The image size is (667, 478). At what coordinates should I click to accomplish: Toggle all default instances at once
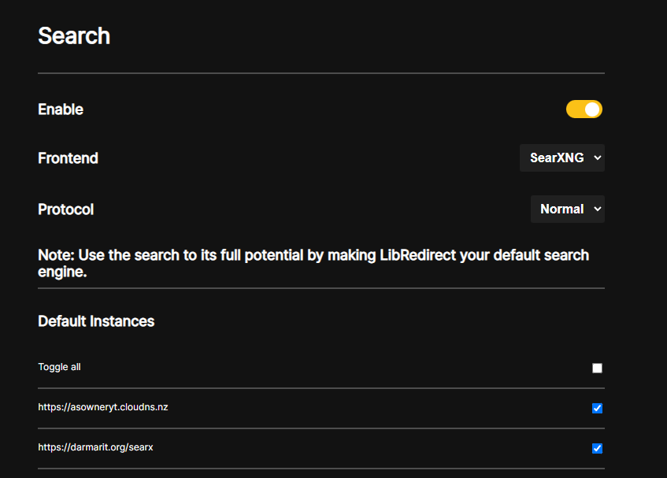click(597, 367)
